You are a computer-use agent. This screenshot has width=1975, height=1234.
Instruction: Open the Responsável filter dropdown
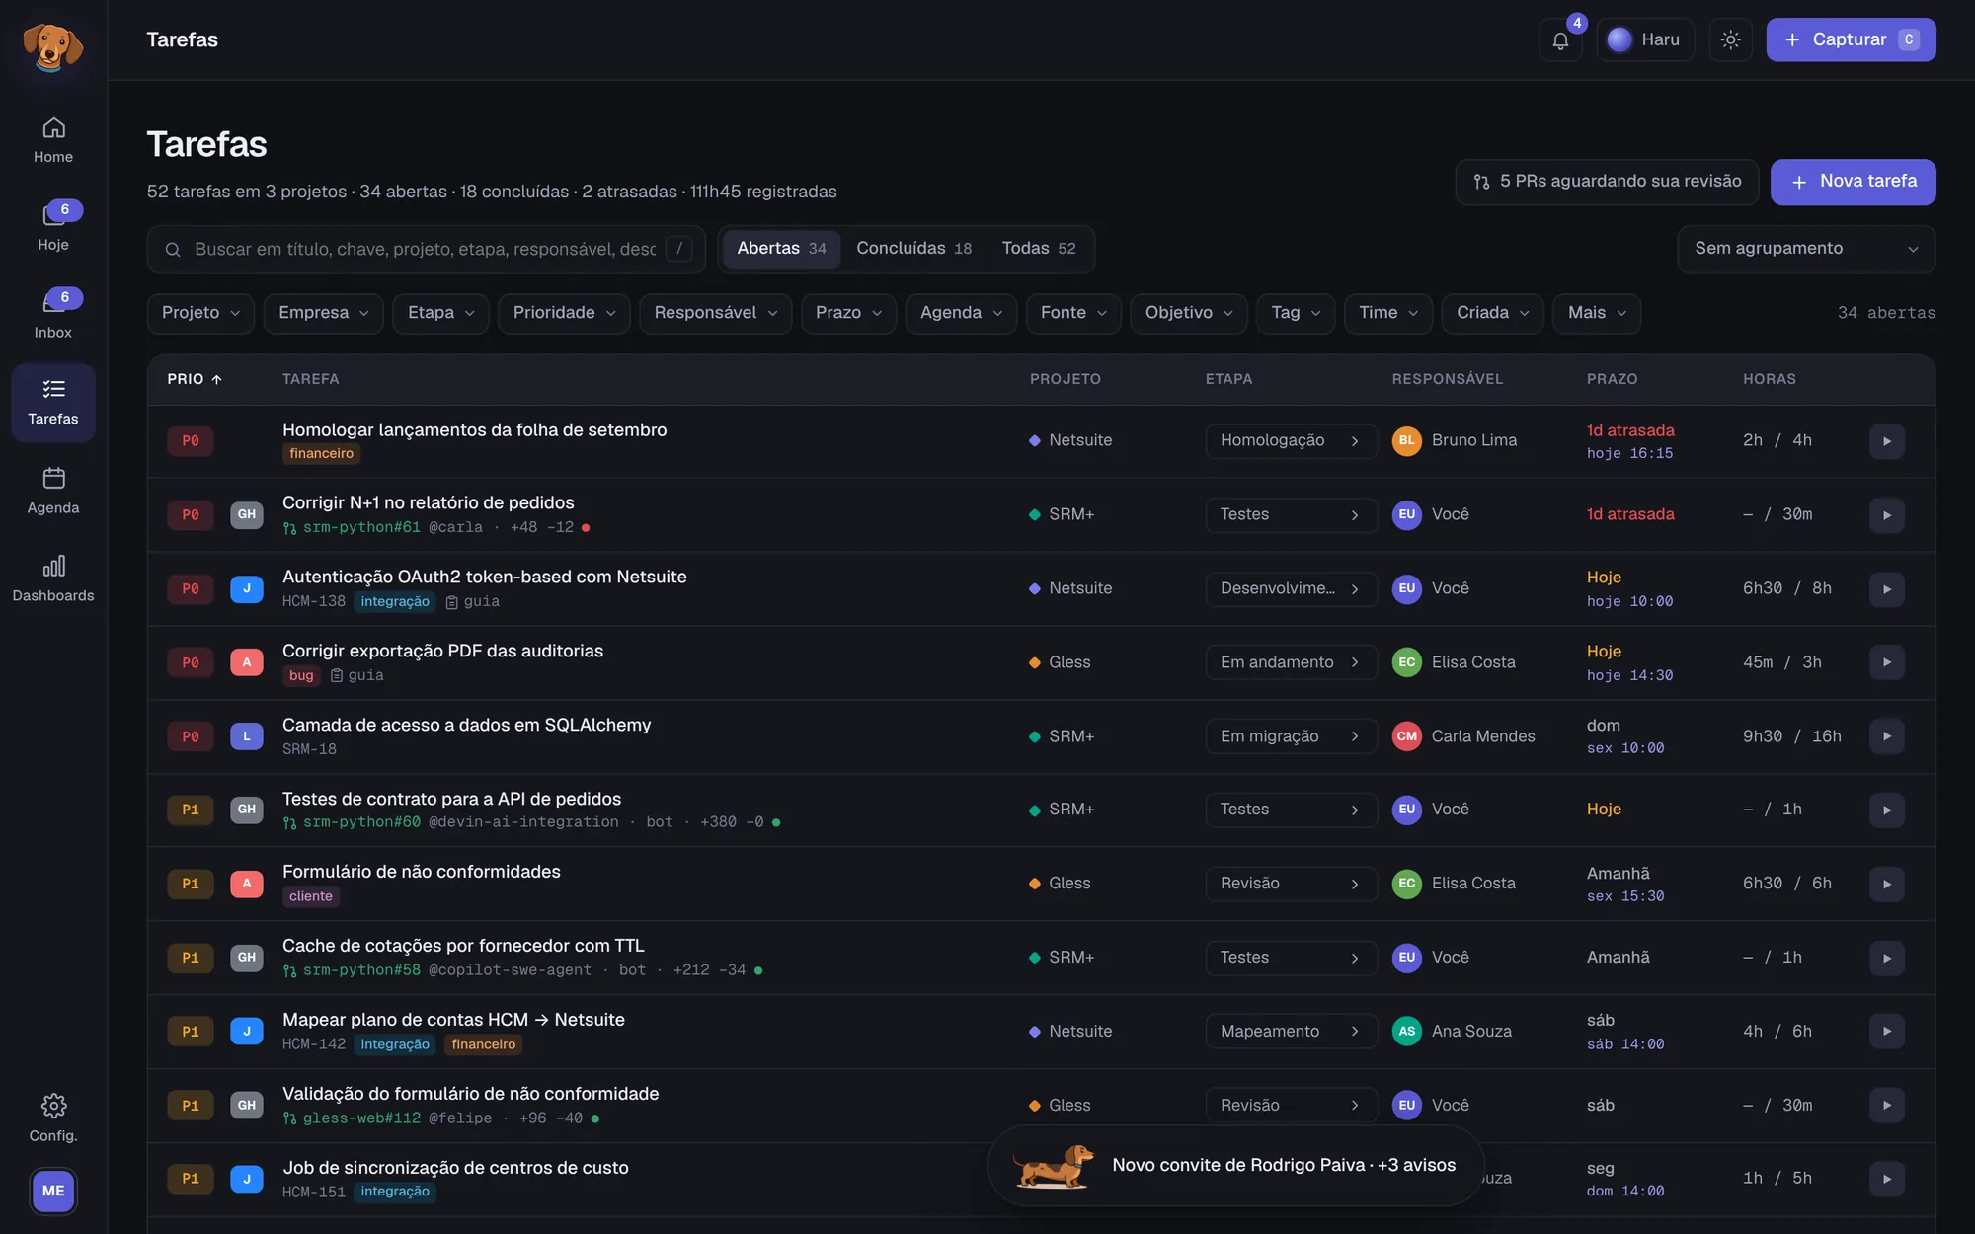715,313
